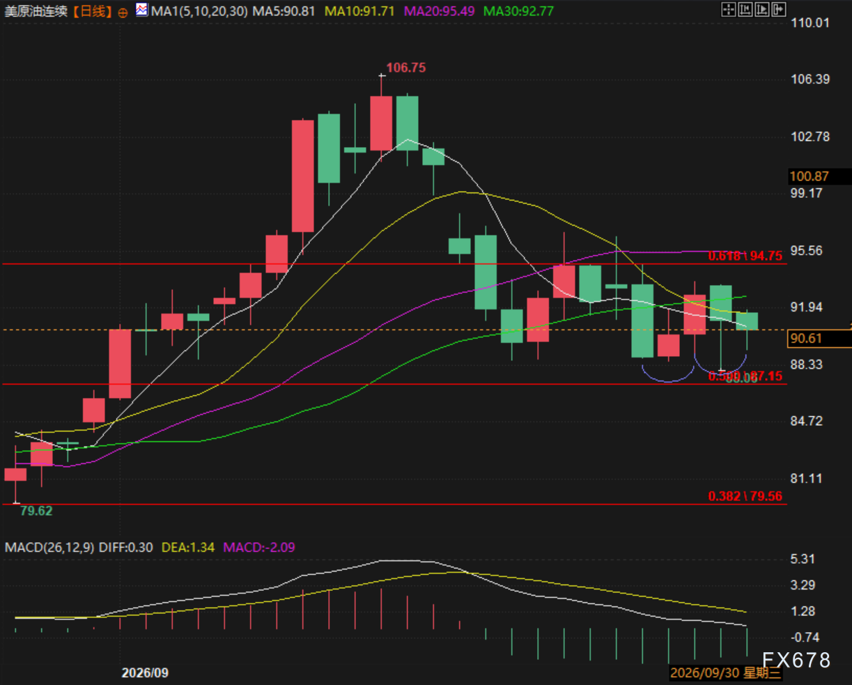Click the exit-arrow icon at top right
This screenshot has width=852, height=685.
(x=778, y=9)
